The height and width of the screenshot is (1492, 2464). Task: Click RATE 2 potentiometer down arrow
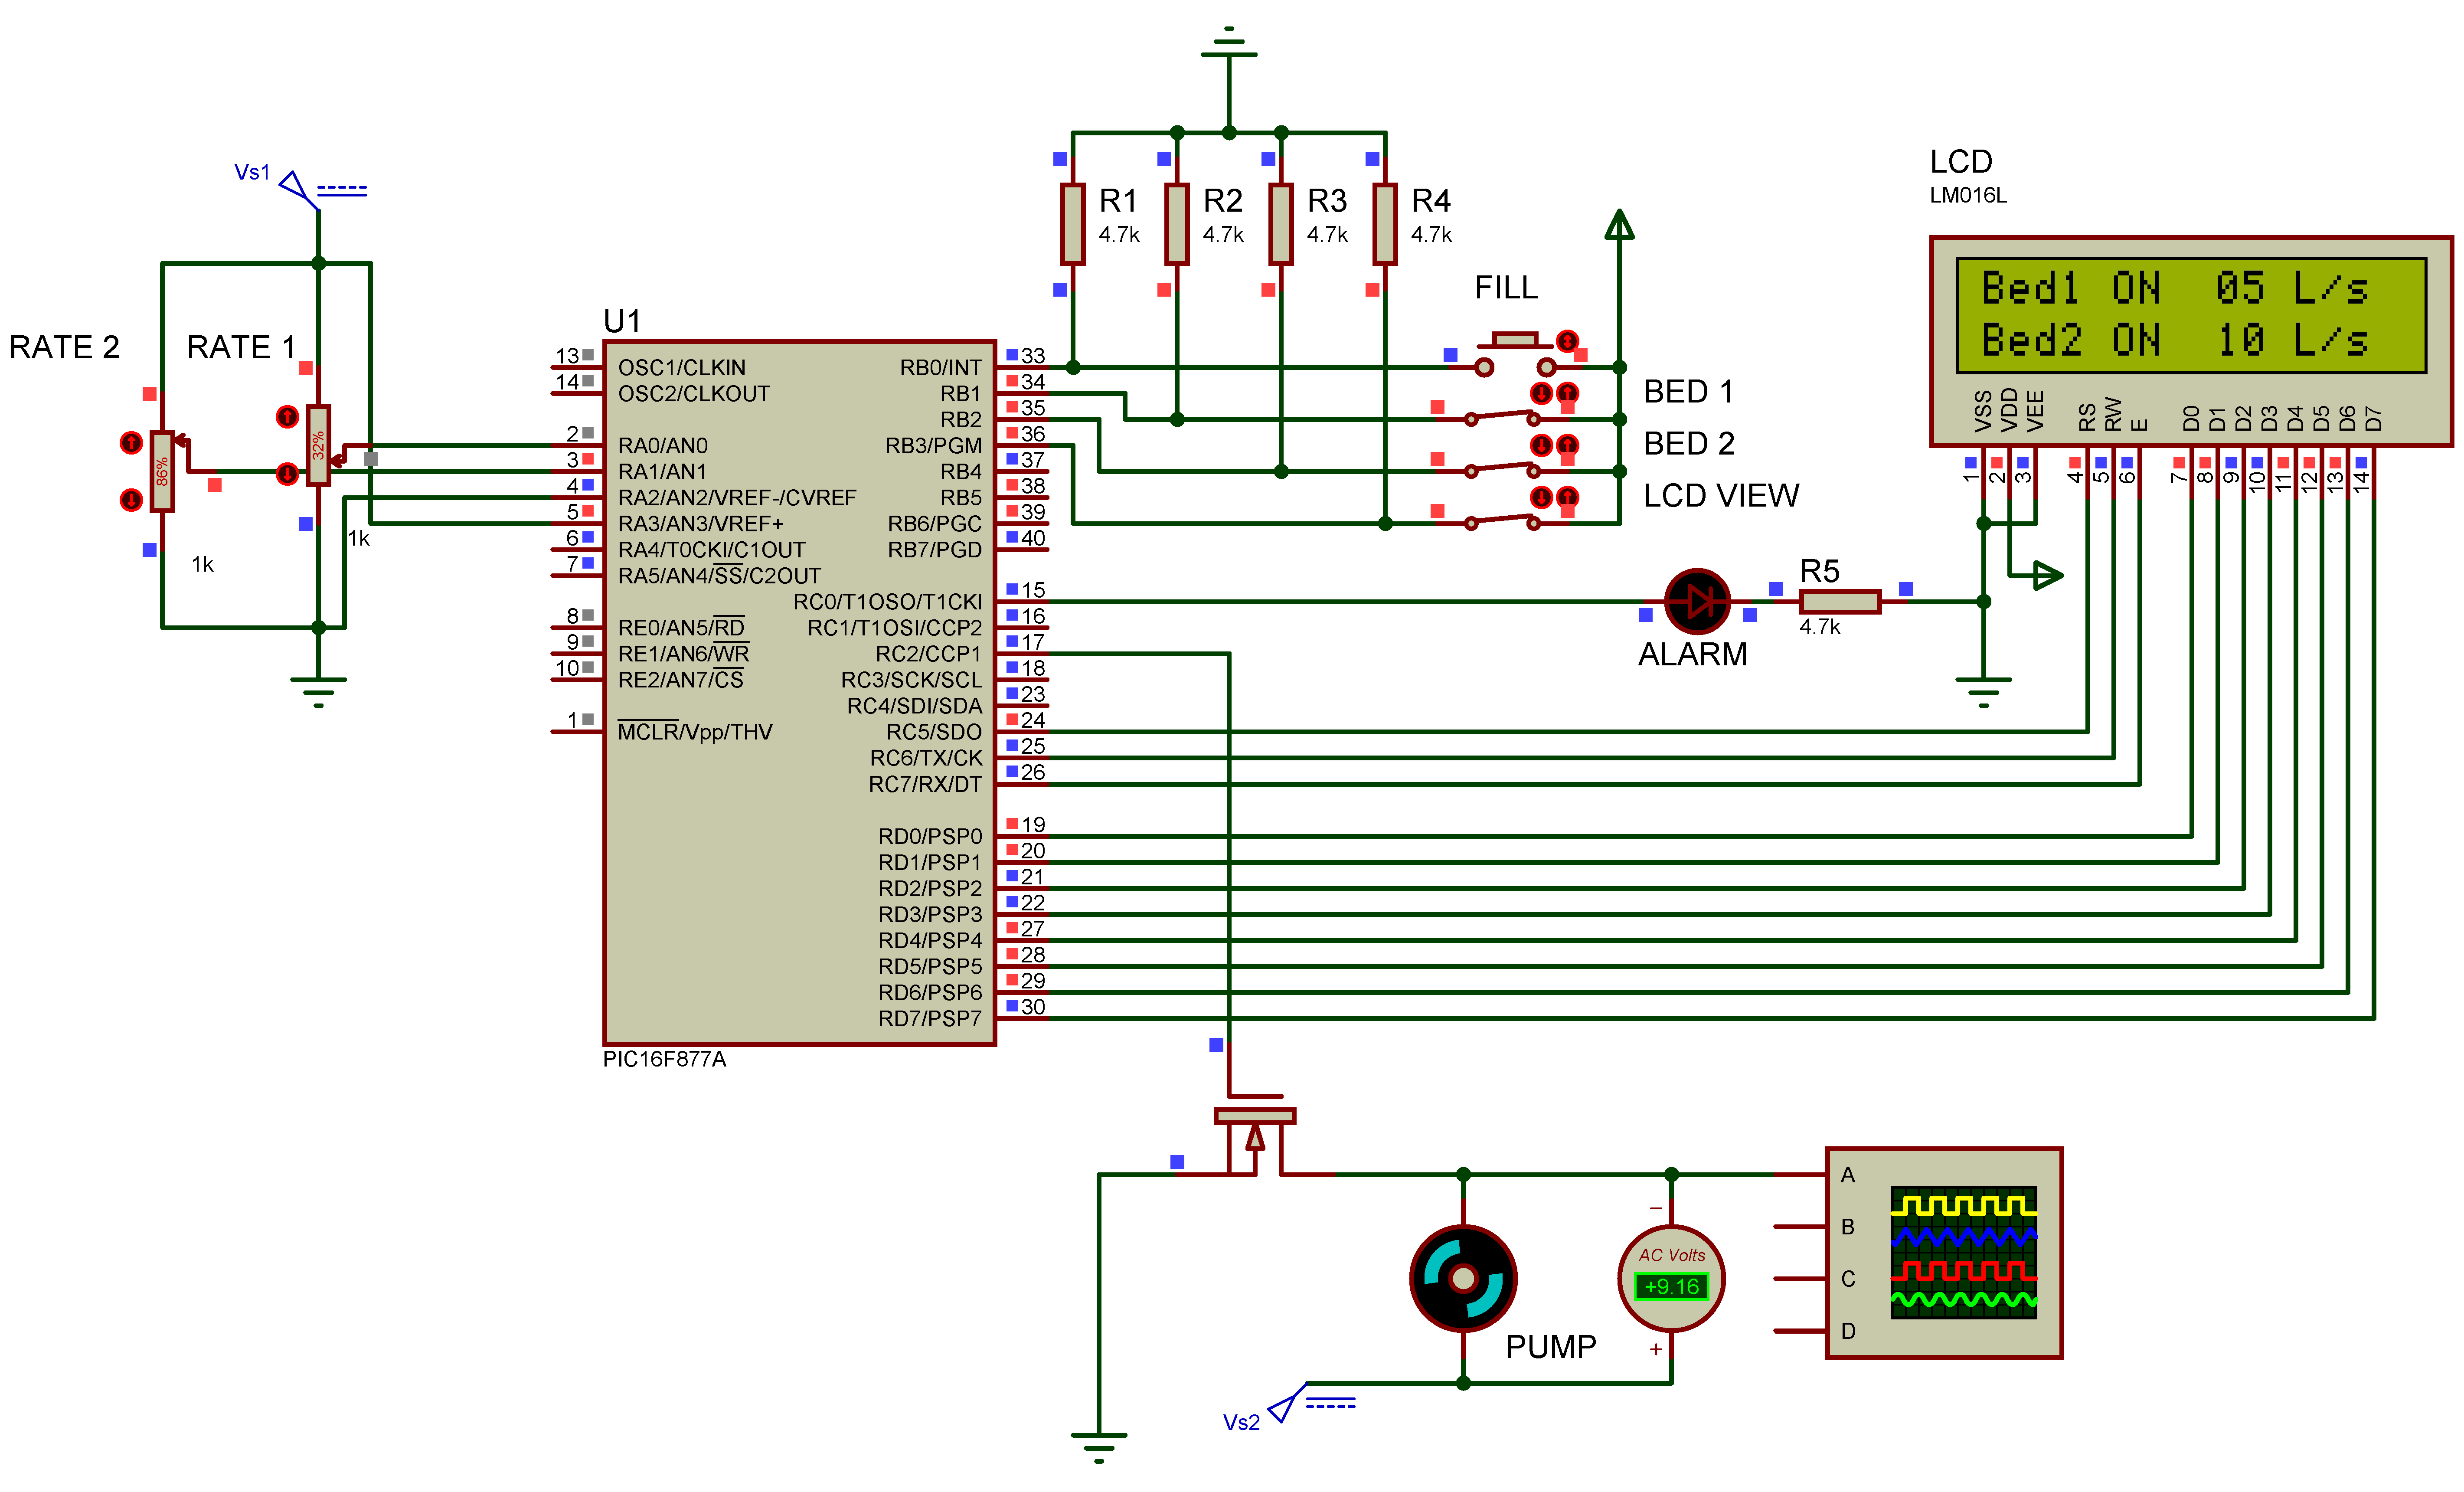point(131,499)
